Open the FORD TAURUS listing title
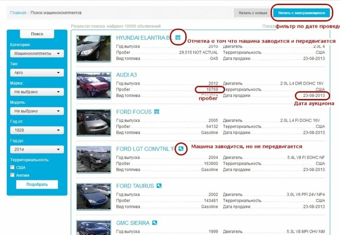Viewport: 340px width, 235px height. (135, 186)
